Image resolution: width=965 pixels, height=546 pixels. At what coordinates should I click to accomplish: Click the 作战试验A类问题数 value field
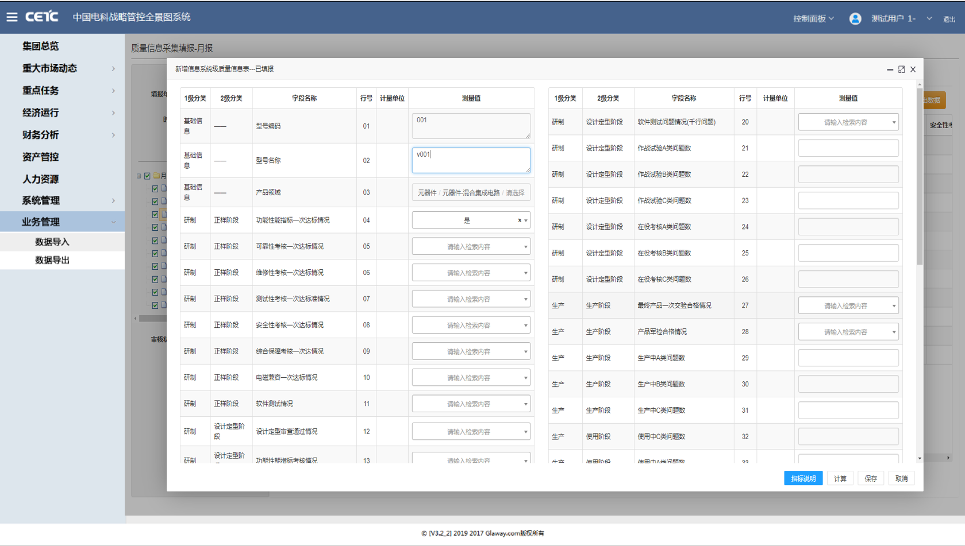point(848,148)
